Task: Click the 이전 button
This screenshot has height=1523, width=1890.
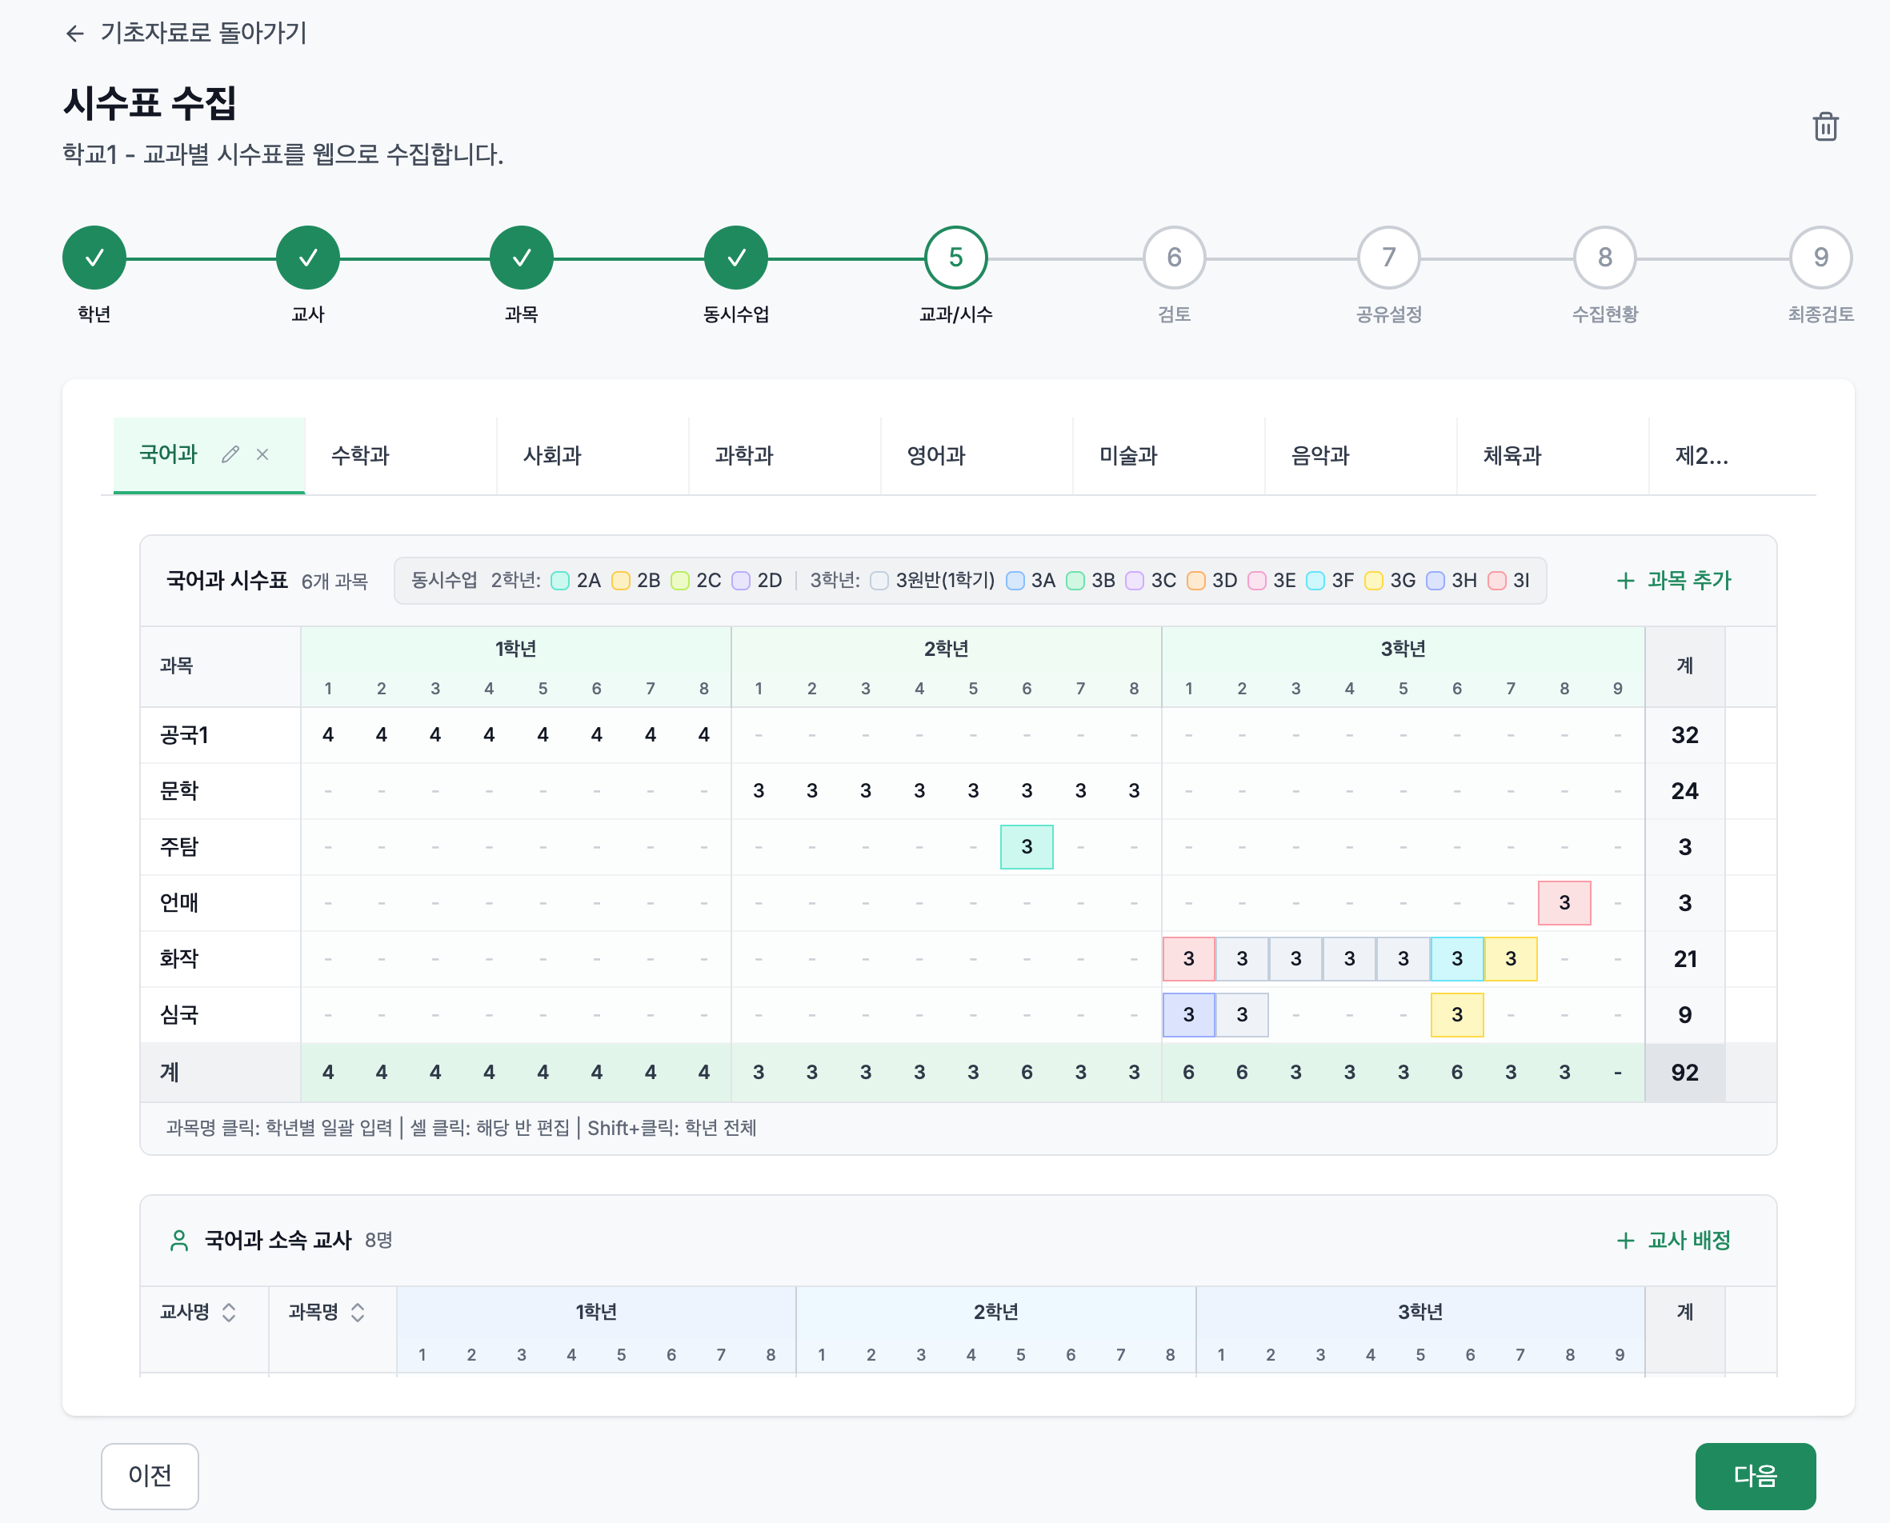Action: click(150, 1476)
